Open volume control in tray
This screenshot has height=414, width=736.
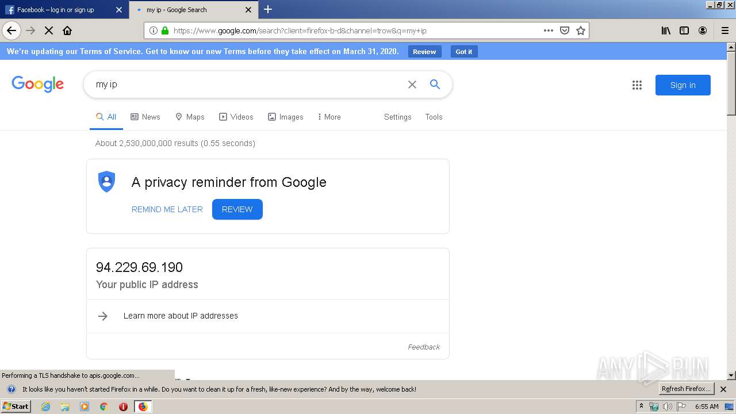667,407
